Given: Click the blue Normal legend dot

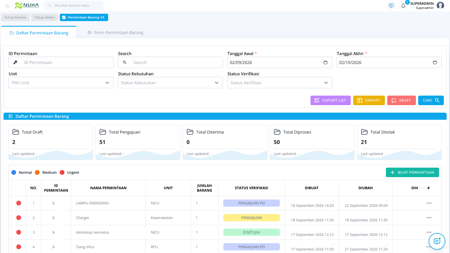Looking at the screenshot, I should pos(14,172).
